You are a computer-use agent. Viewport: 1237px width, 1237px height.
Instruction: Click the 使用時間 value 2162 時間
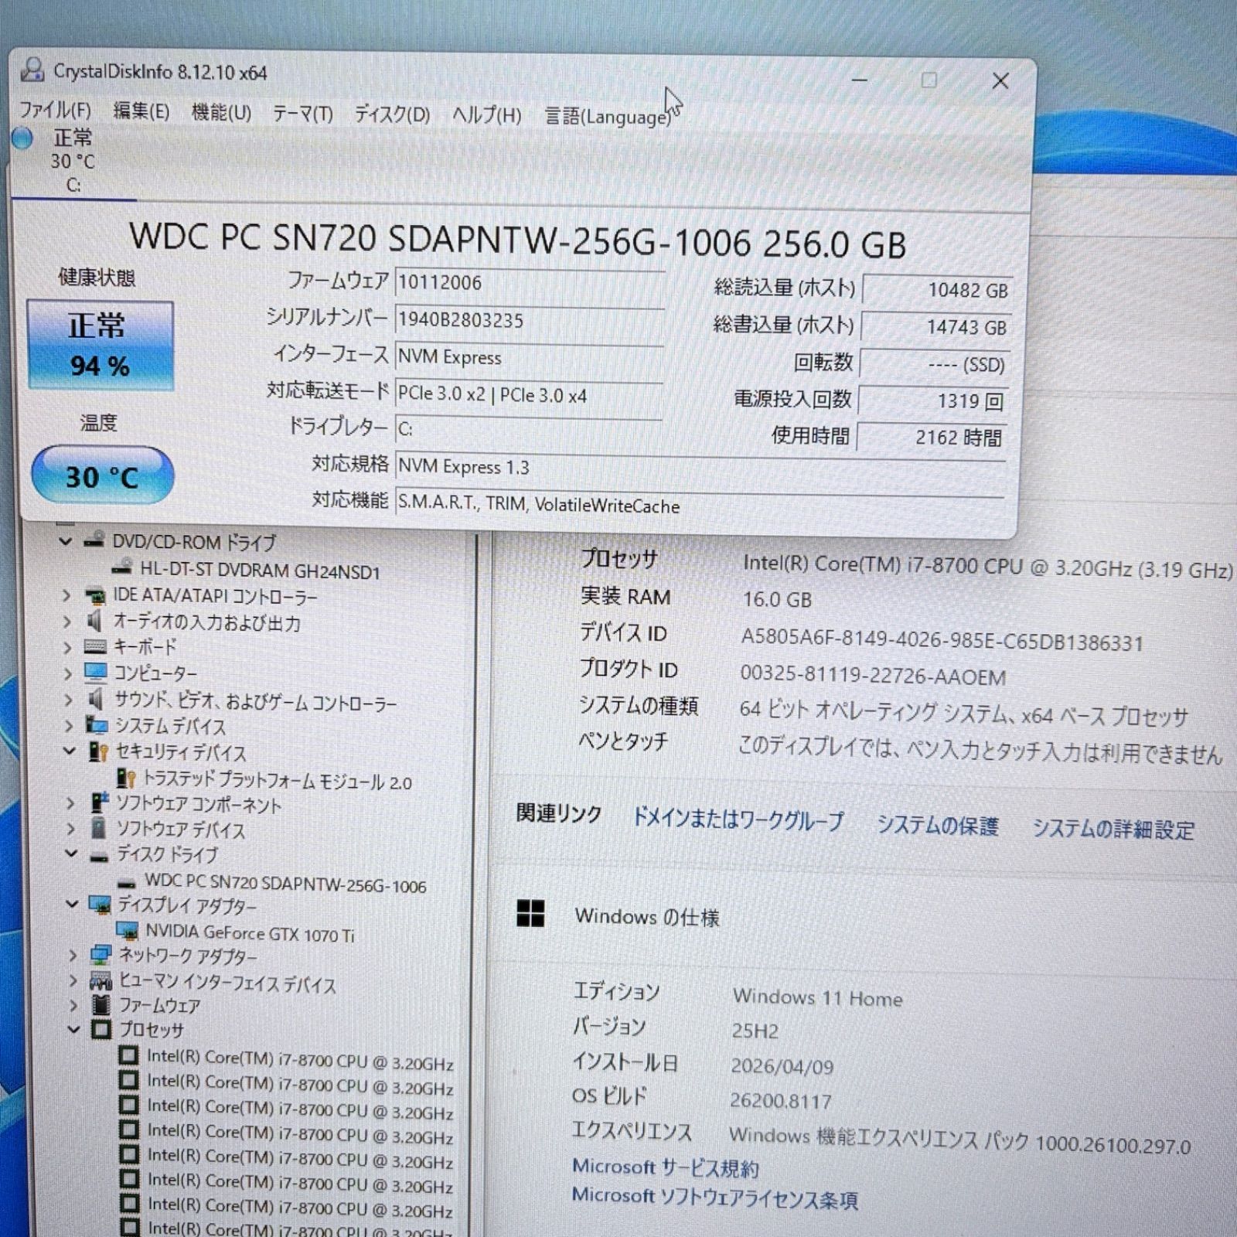(932, 438)
